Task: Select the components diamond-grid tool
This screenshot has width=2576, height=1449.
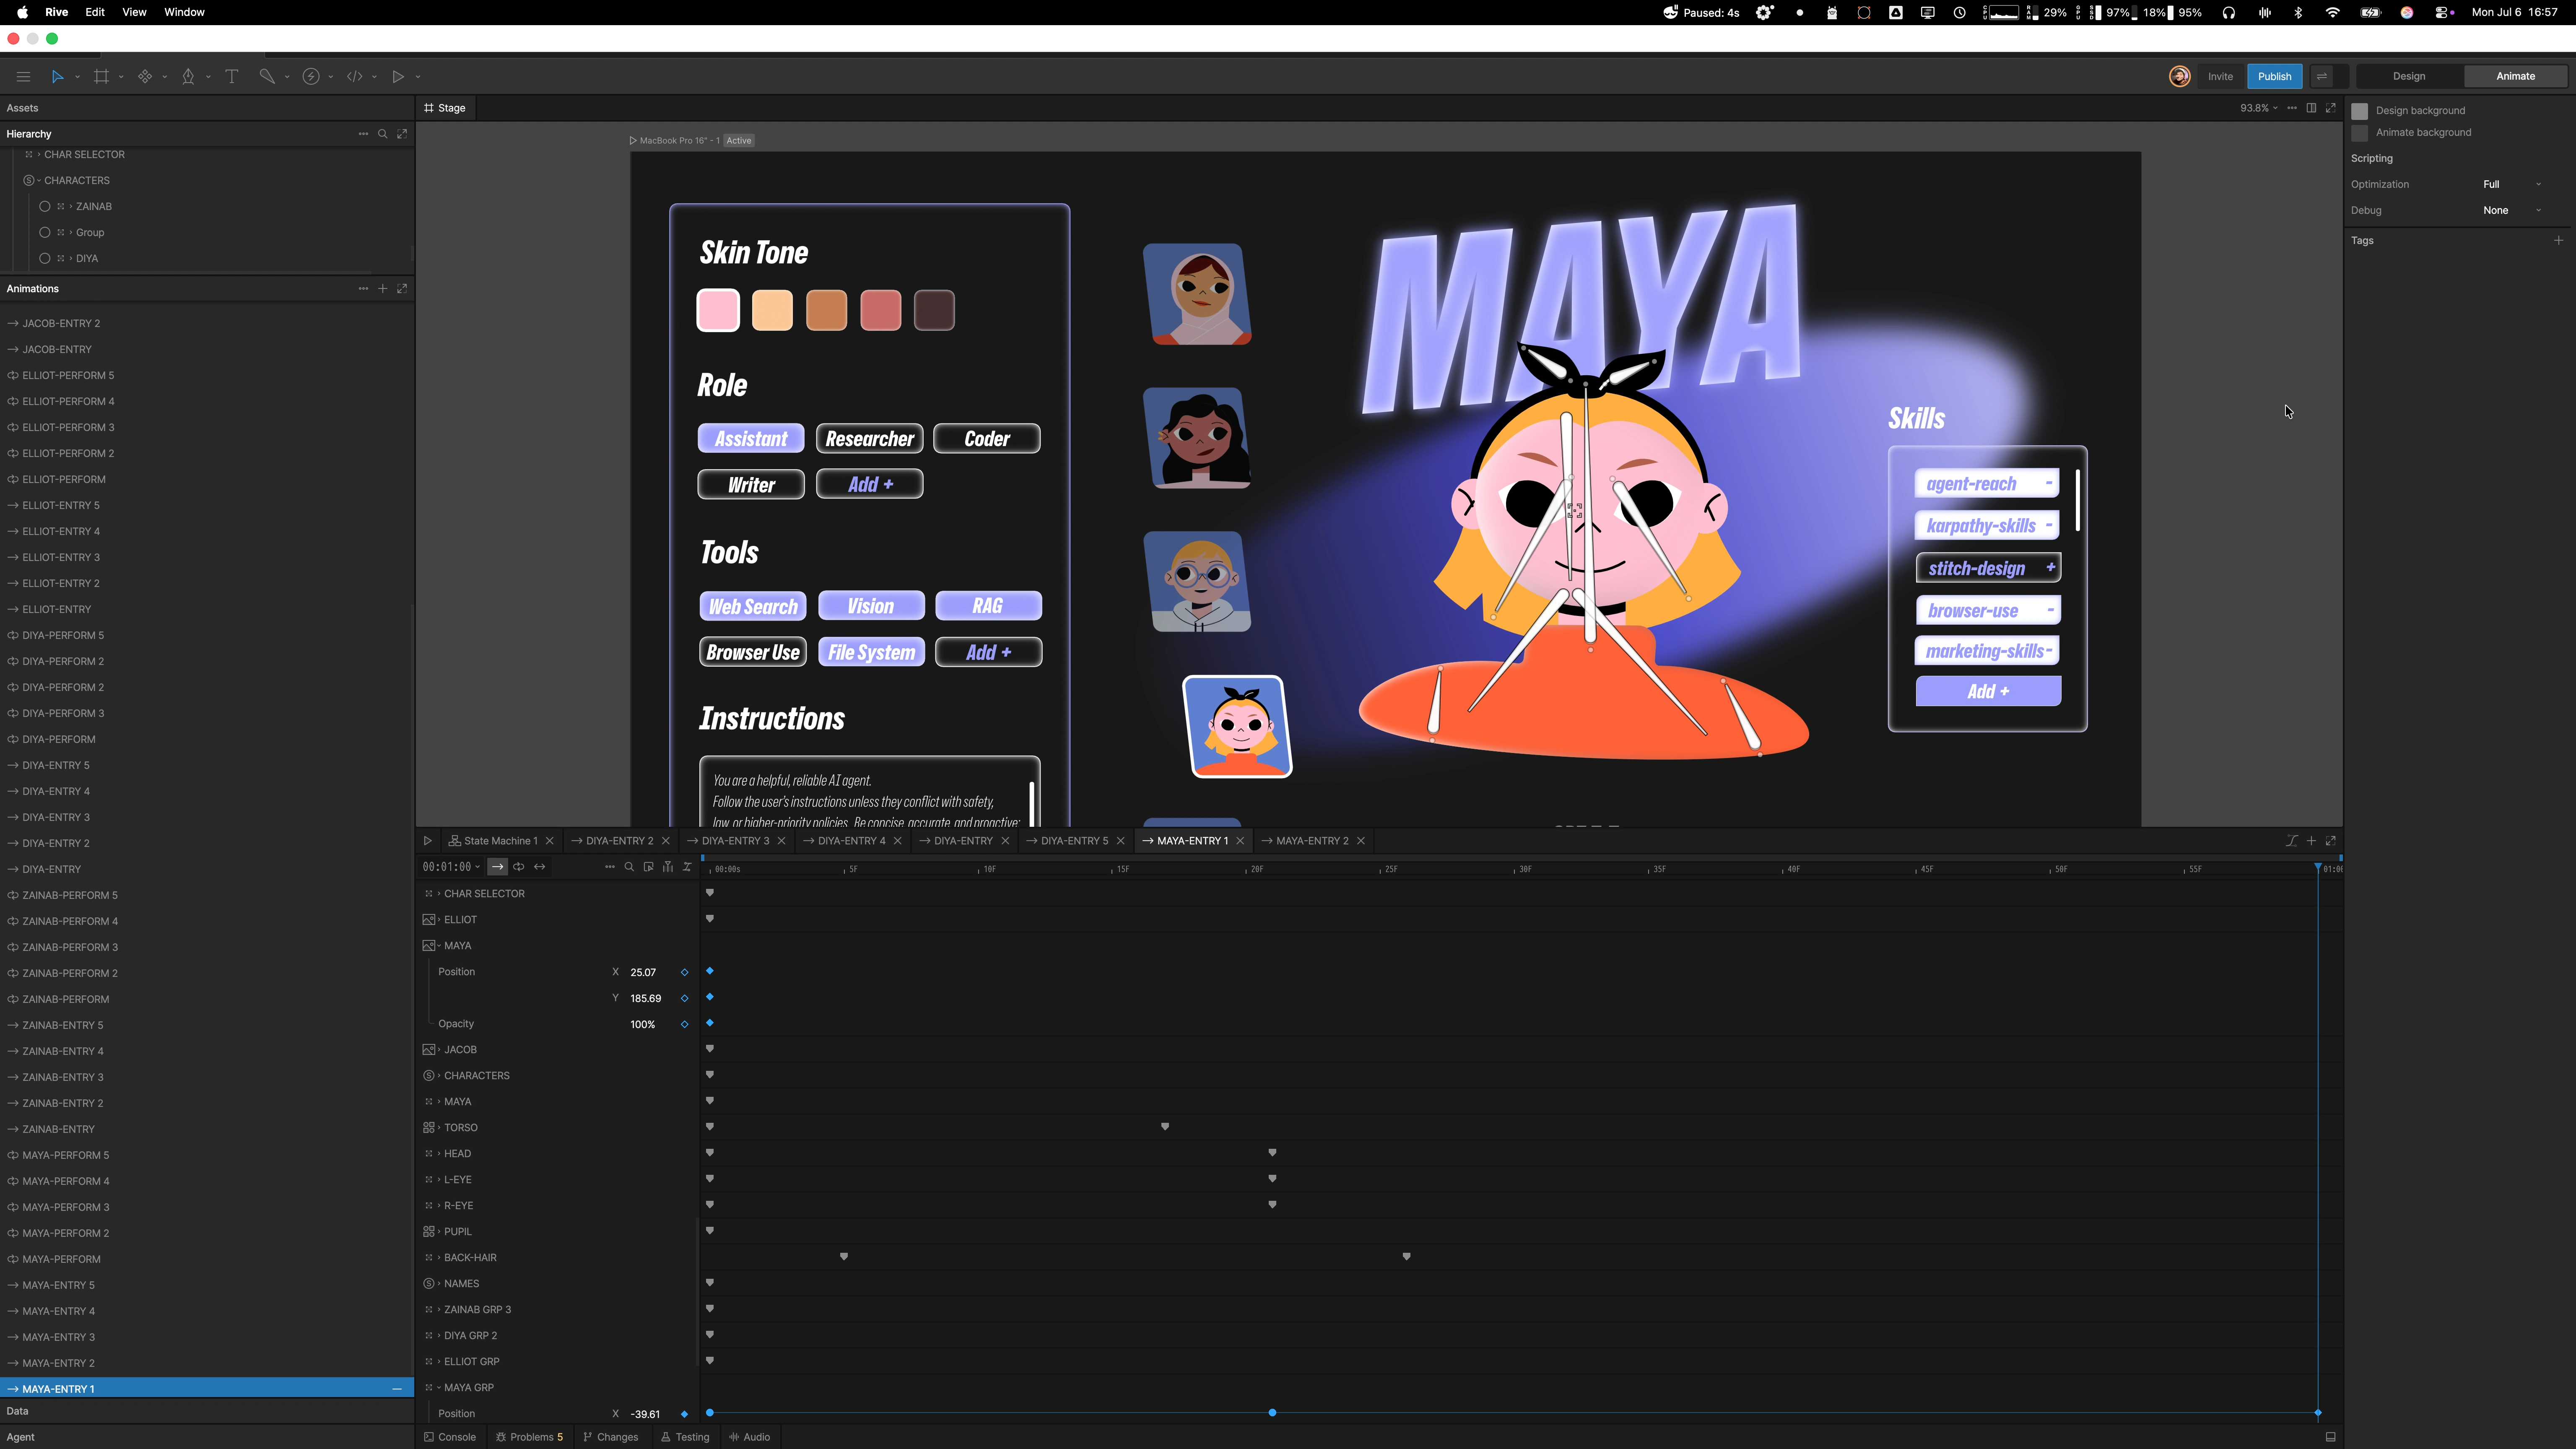Action: 145,76
